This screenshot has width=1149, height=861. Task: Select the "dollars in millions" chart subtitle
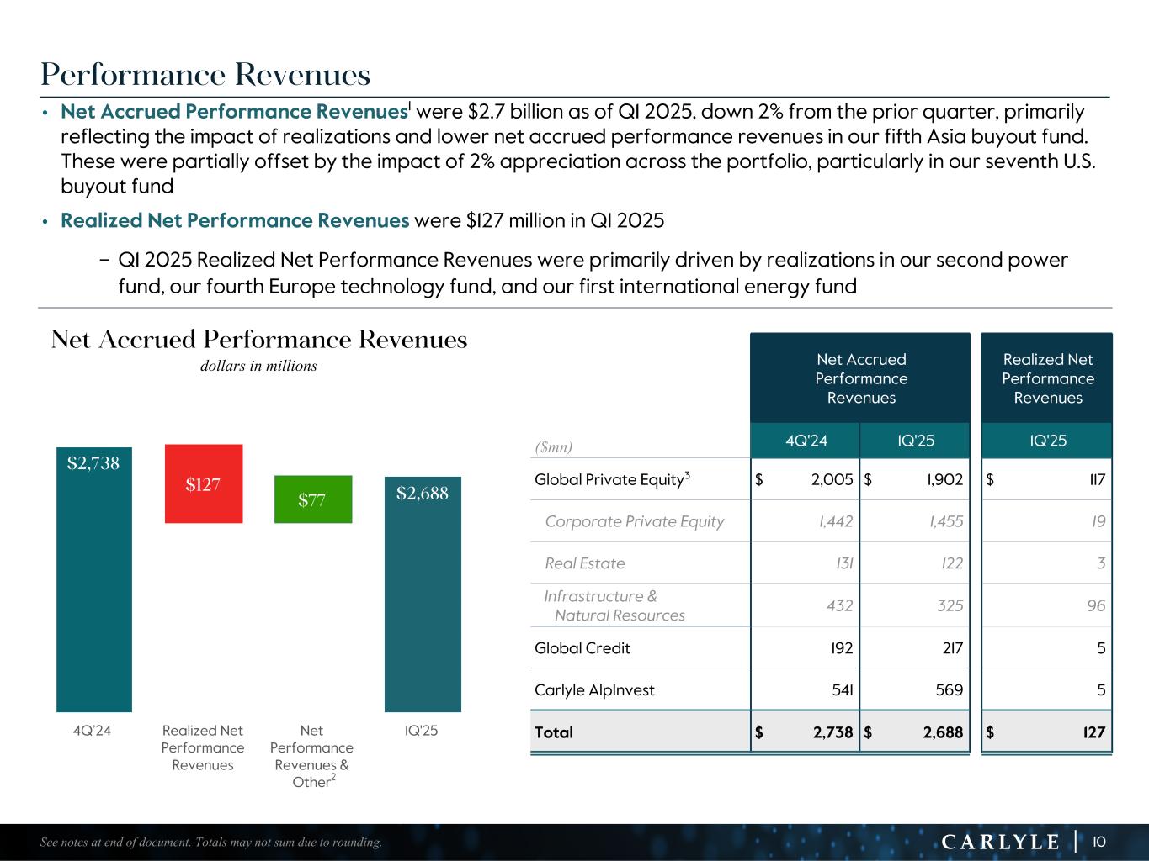pyautogui.click(x=258, y=366)
